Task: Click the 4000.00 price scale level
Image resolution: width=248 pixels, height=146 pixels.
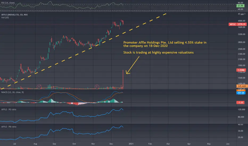Action: (242, 21)
